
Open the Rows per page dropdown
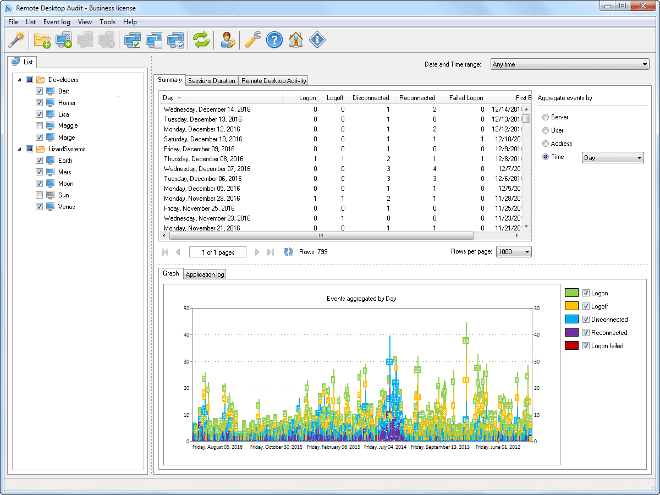click(514, 252)
